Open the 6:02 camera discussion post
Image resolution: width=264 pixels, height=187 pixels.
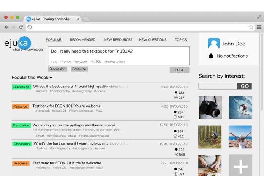coord(101,92)
